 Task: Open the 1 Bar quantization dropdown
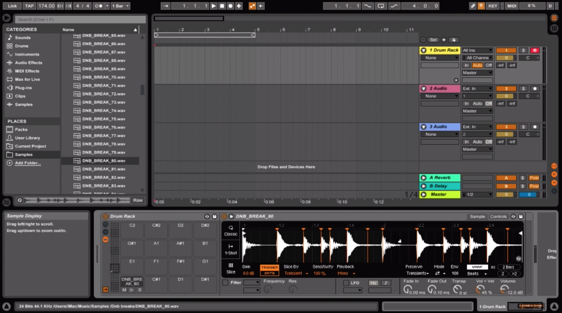pyautogui.click(x=120, y=6)
